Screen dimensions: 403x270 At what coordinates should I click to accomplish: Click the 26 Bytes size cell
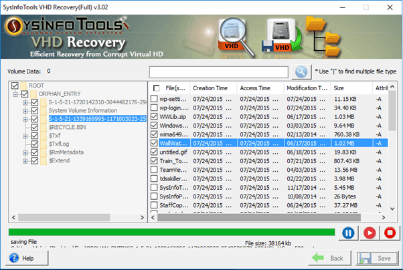coord(345,196)
